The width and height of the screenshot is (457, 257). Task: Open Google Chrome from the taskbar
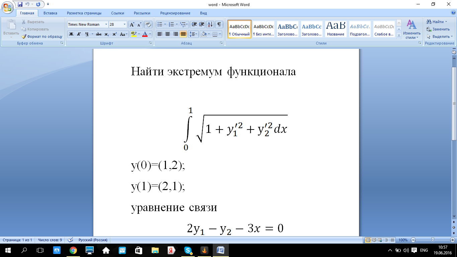[73, 250]
